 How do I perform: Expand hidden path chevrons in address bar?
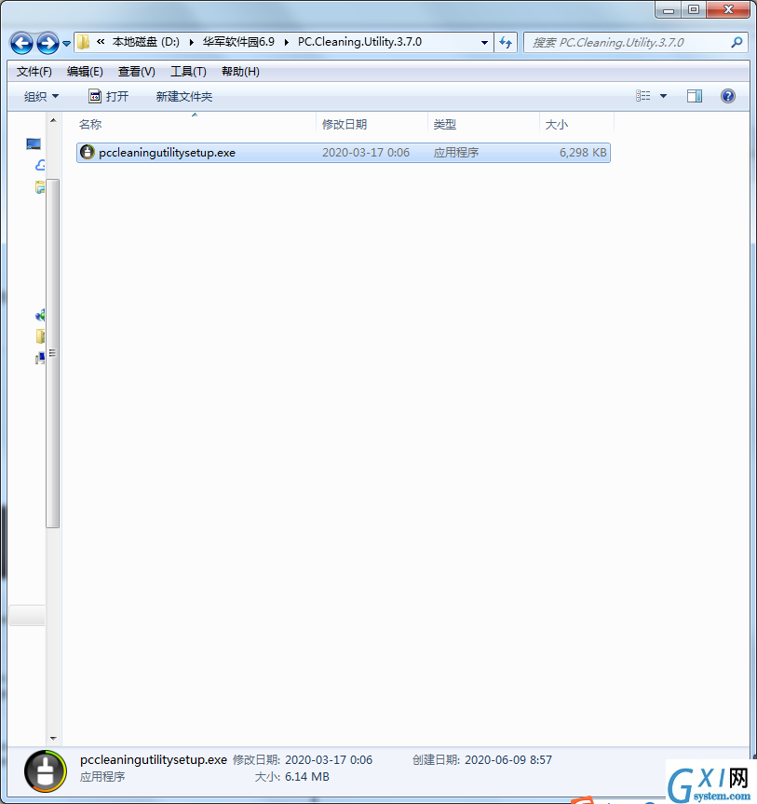(101, 42)
